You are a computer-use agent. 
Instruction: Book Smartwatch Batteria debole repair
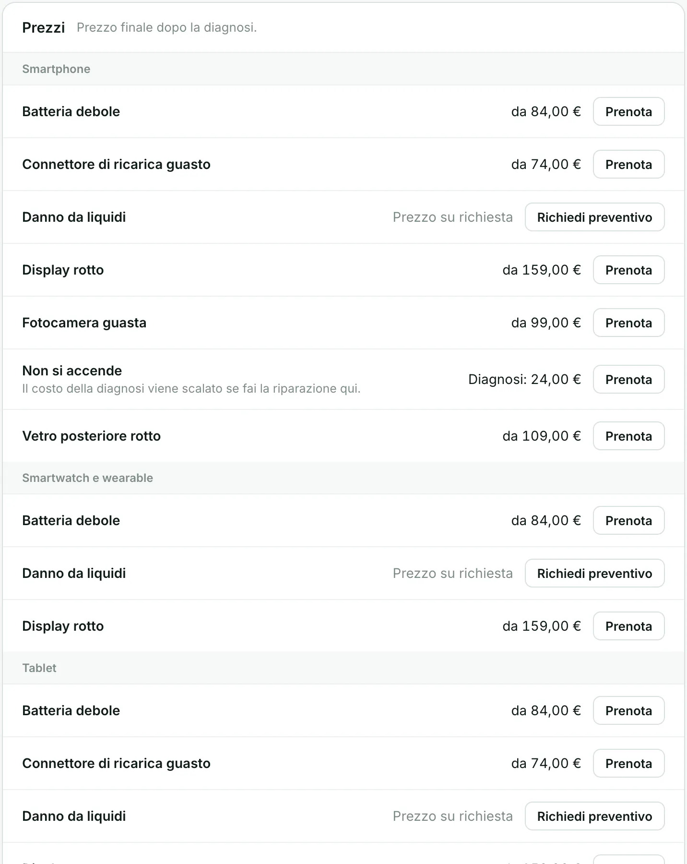628,520
